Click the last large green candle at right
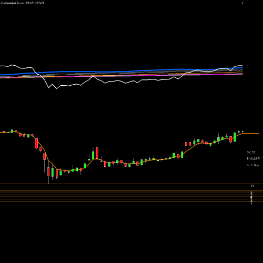 pyautogui.click(x=235, y=137)
